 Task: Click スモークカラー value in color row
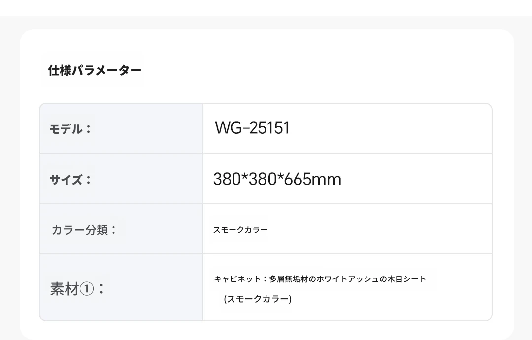point(240,230)
